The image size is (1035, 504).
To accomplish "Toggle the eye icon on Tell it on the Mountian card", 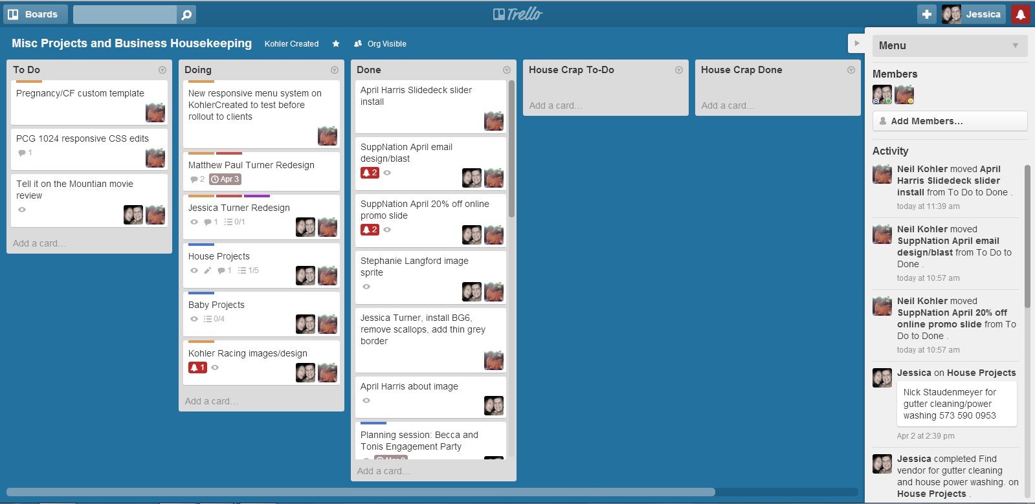I will pyautogui.click(x=22, y=210).
